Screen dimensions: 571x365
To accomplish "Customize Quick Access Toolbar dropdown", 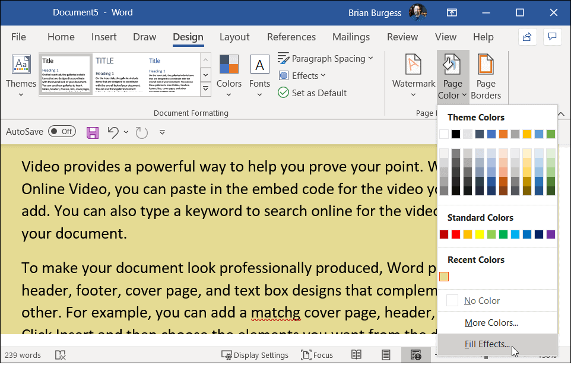I will tap(162, 132).
